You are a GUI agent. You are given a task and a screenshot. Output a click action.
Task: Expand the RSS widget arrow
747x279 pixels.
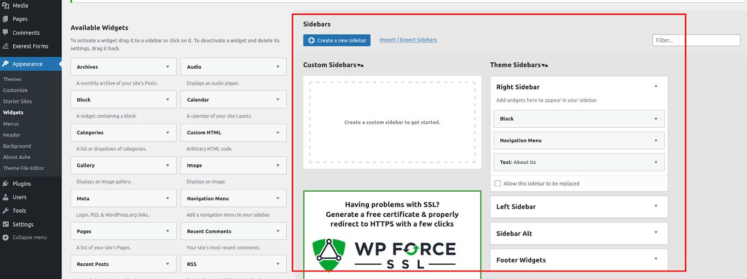click(277, 264)
